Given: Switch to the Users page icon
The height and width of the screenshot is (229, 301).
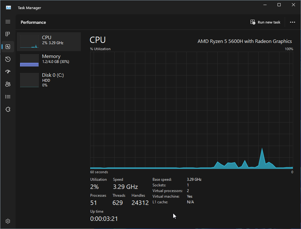Looking at the screenshot, I should pyautogui.click(x=8, y=84).
